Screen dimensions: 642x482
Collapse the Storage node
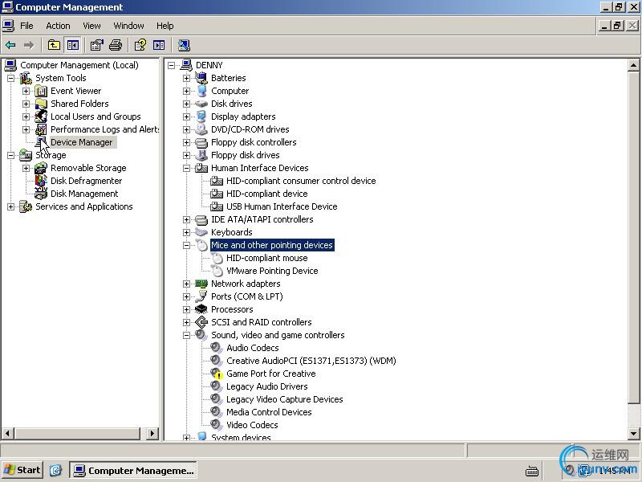click(x=11, y=155)
